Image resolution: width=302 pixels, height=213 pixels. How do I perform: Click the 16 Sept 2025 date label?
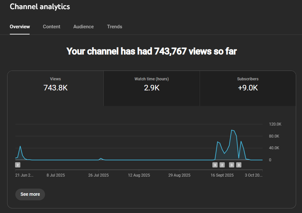[222, 175]
